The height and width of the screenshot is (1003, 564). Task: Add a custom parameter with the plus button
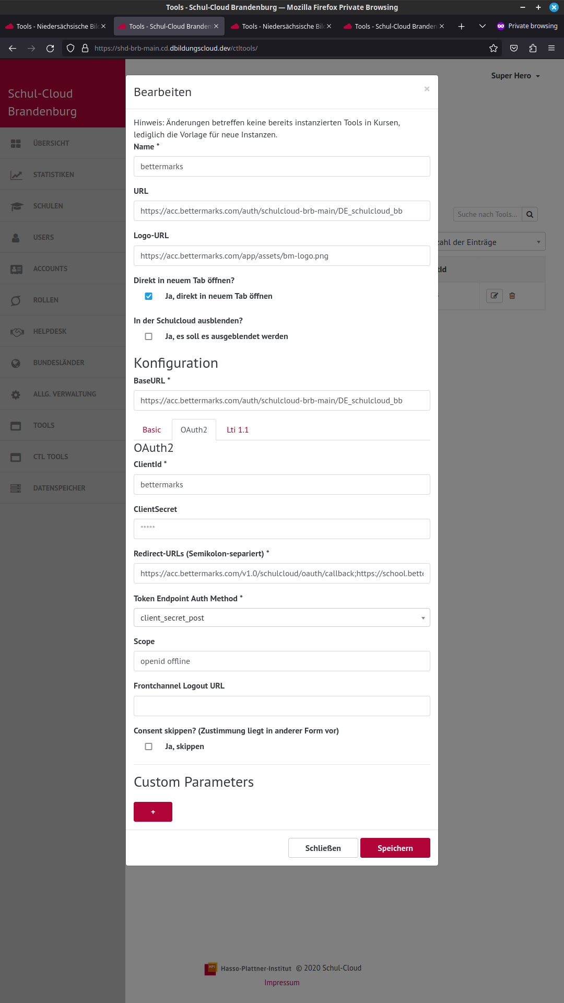pyautogui.click(x=153, y=812)
